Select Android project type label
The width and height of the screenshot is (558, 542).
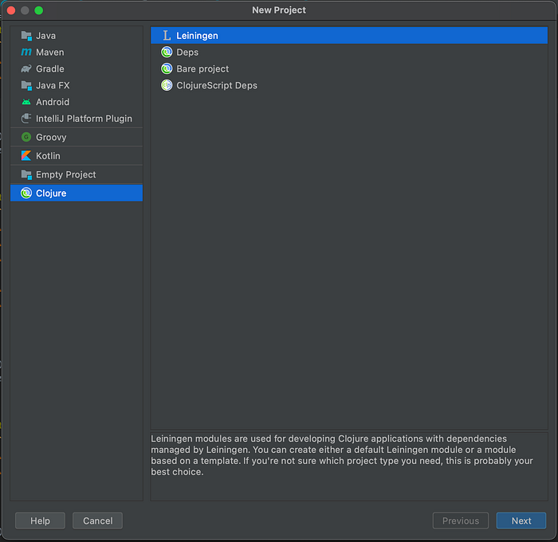tap(53, 102)
